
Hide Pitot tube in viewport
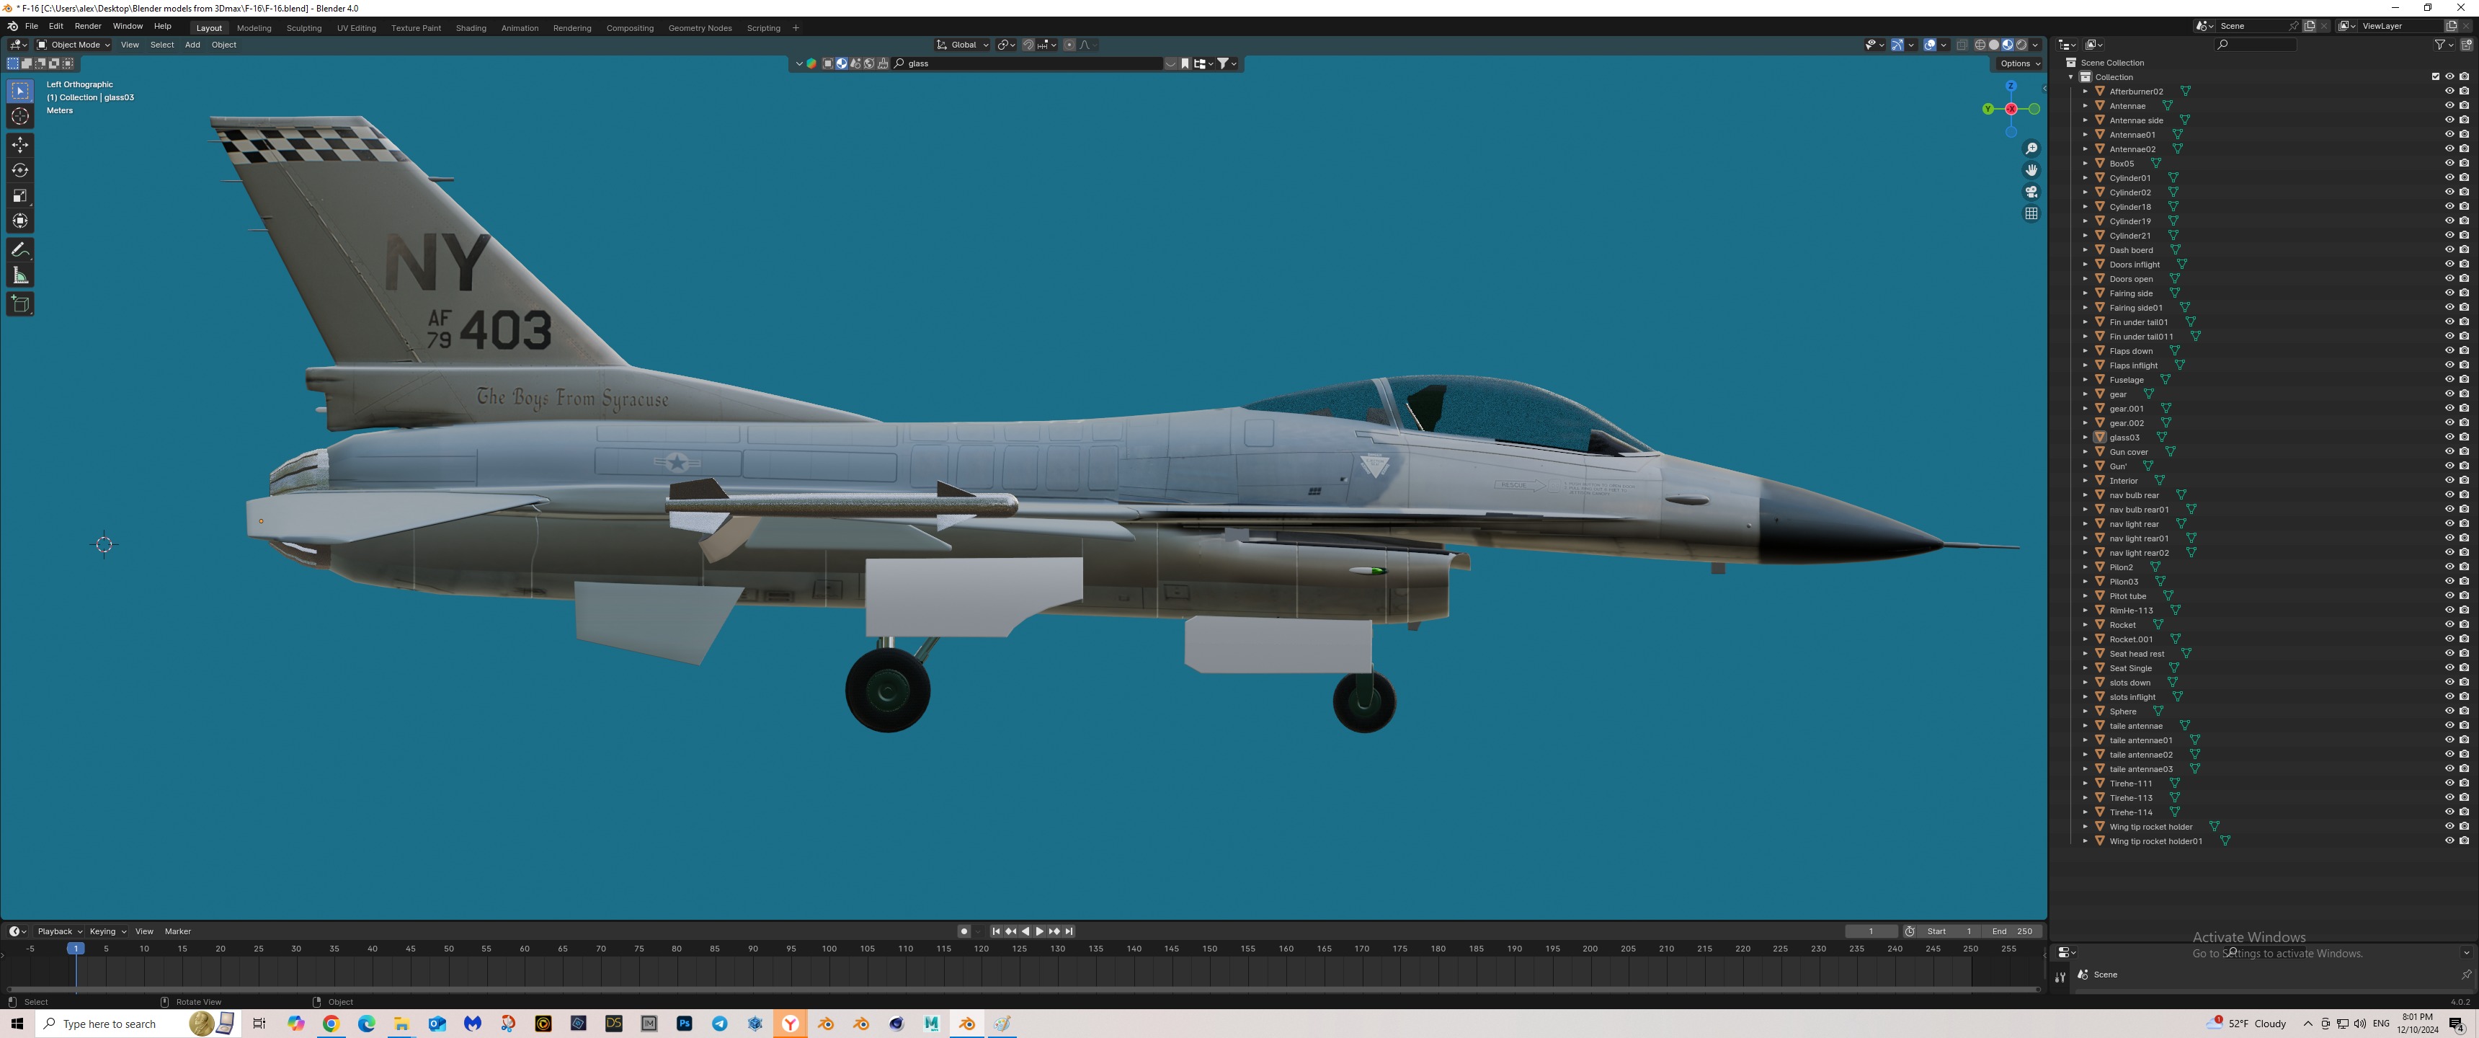(x=2449, y=596)
